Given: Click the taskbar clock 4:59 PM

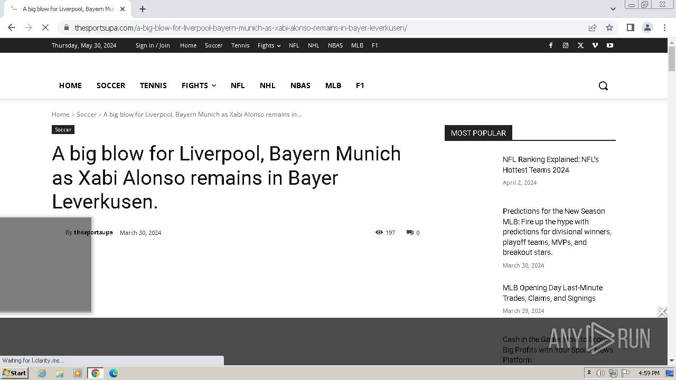Looking at the screenshot, I should point(649,373).
